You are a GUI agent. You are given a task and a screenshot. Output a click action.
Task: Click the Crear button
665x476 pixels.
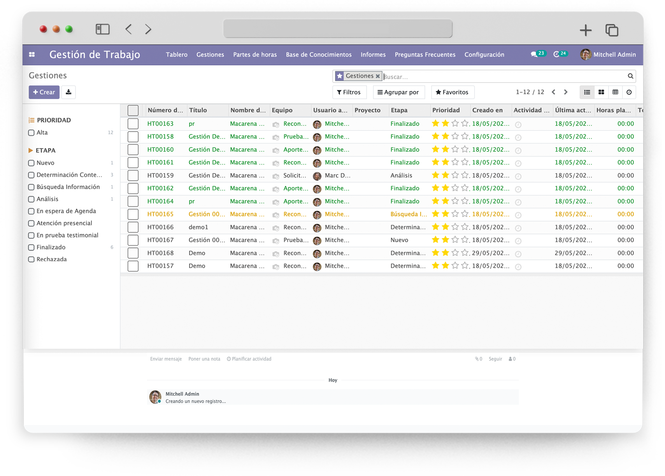pyautogui.click(x=44, y=92)
